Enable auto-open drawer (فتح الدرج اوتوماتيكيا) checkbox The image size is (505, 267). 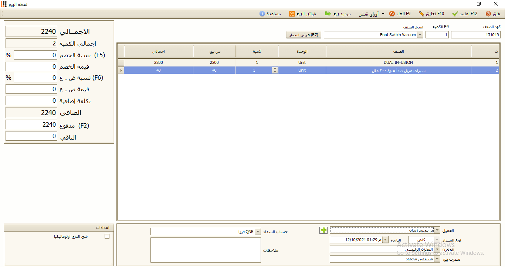coord(107,236)
